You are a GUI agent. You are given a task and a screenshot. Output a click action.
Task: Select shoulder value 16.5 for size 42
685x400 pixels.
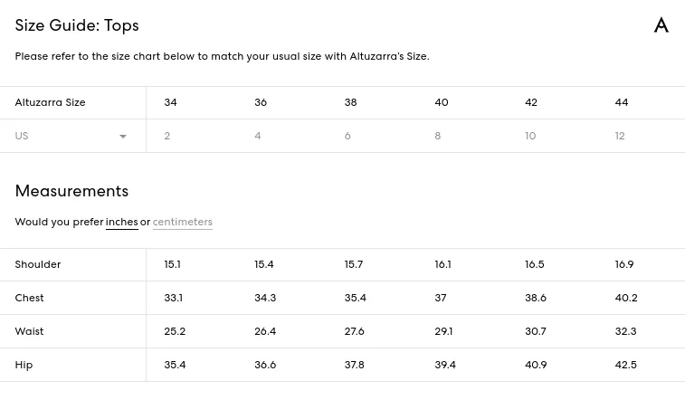[x=534, y=264]
